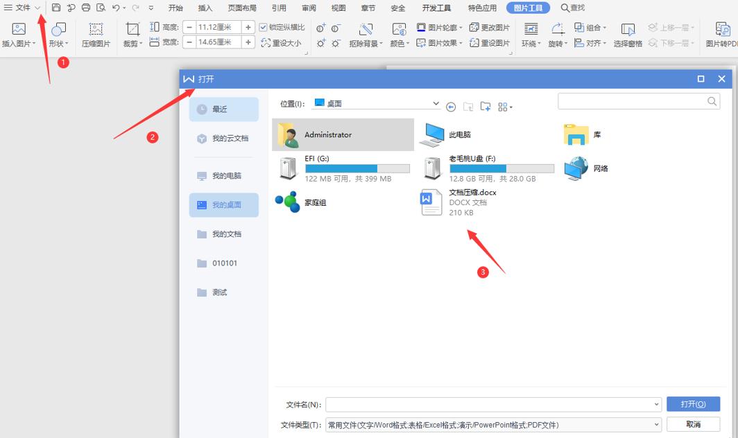Open the 测试 folder in sidebar

pyautogui.click(x=224, y=292)
